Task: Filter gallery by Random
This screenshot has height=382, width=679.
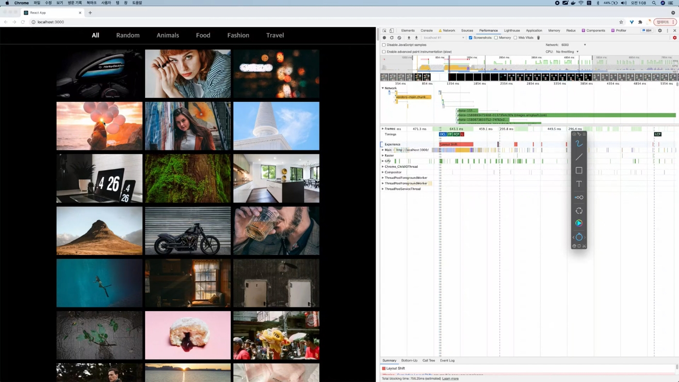Action: tap(128, 35)
